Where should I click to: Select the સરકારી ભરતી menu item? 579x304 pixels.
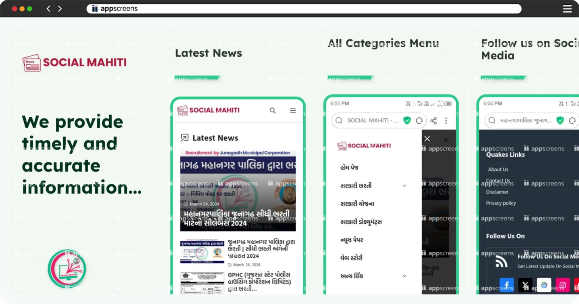tap(356, 185)
